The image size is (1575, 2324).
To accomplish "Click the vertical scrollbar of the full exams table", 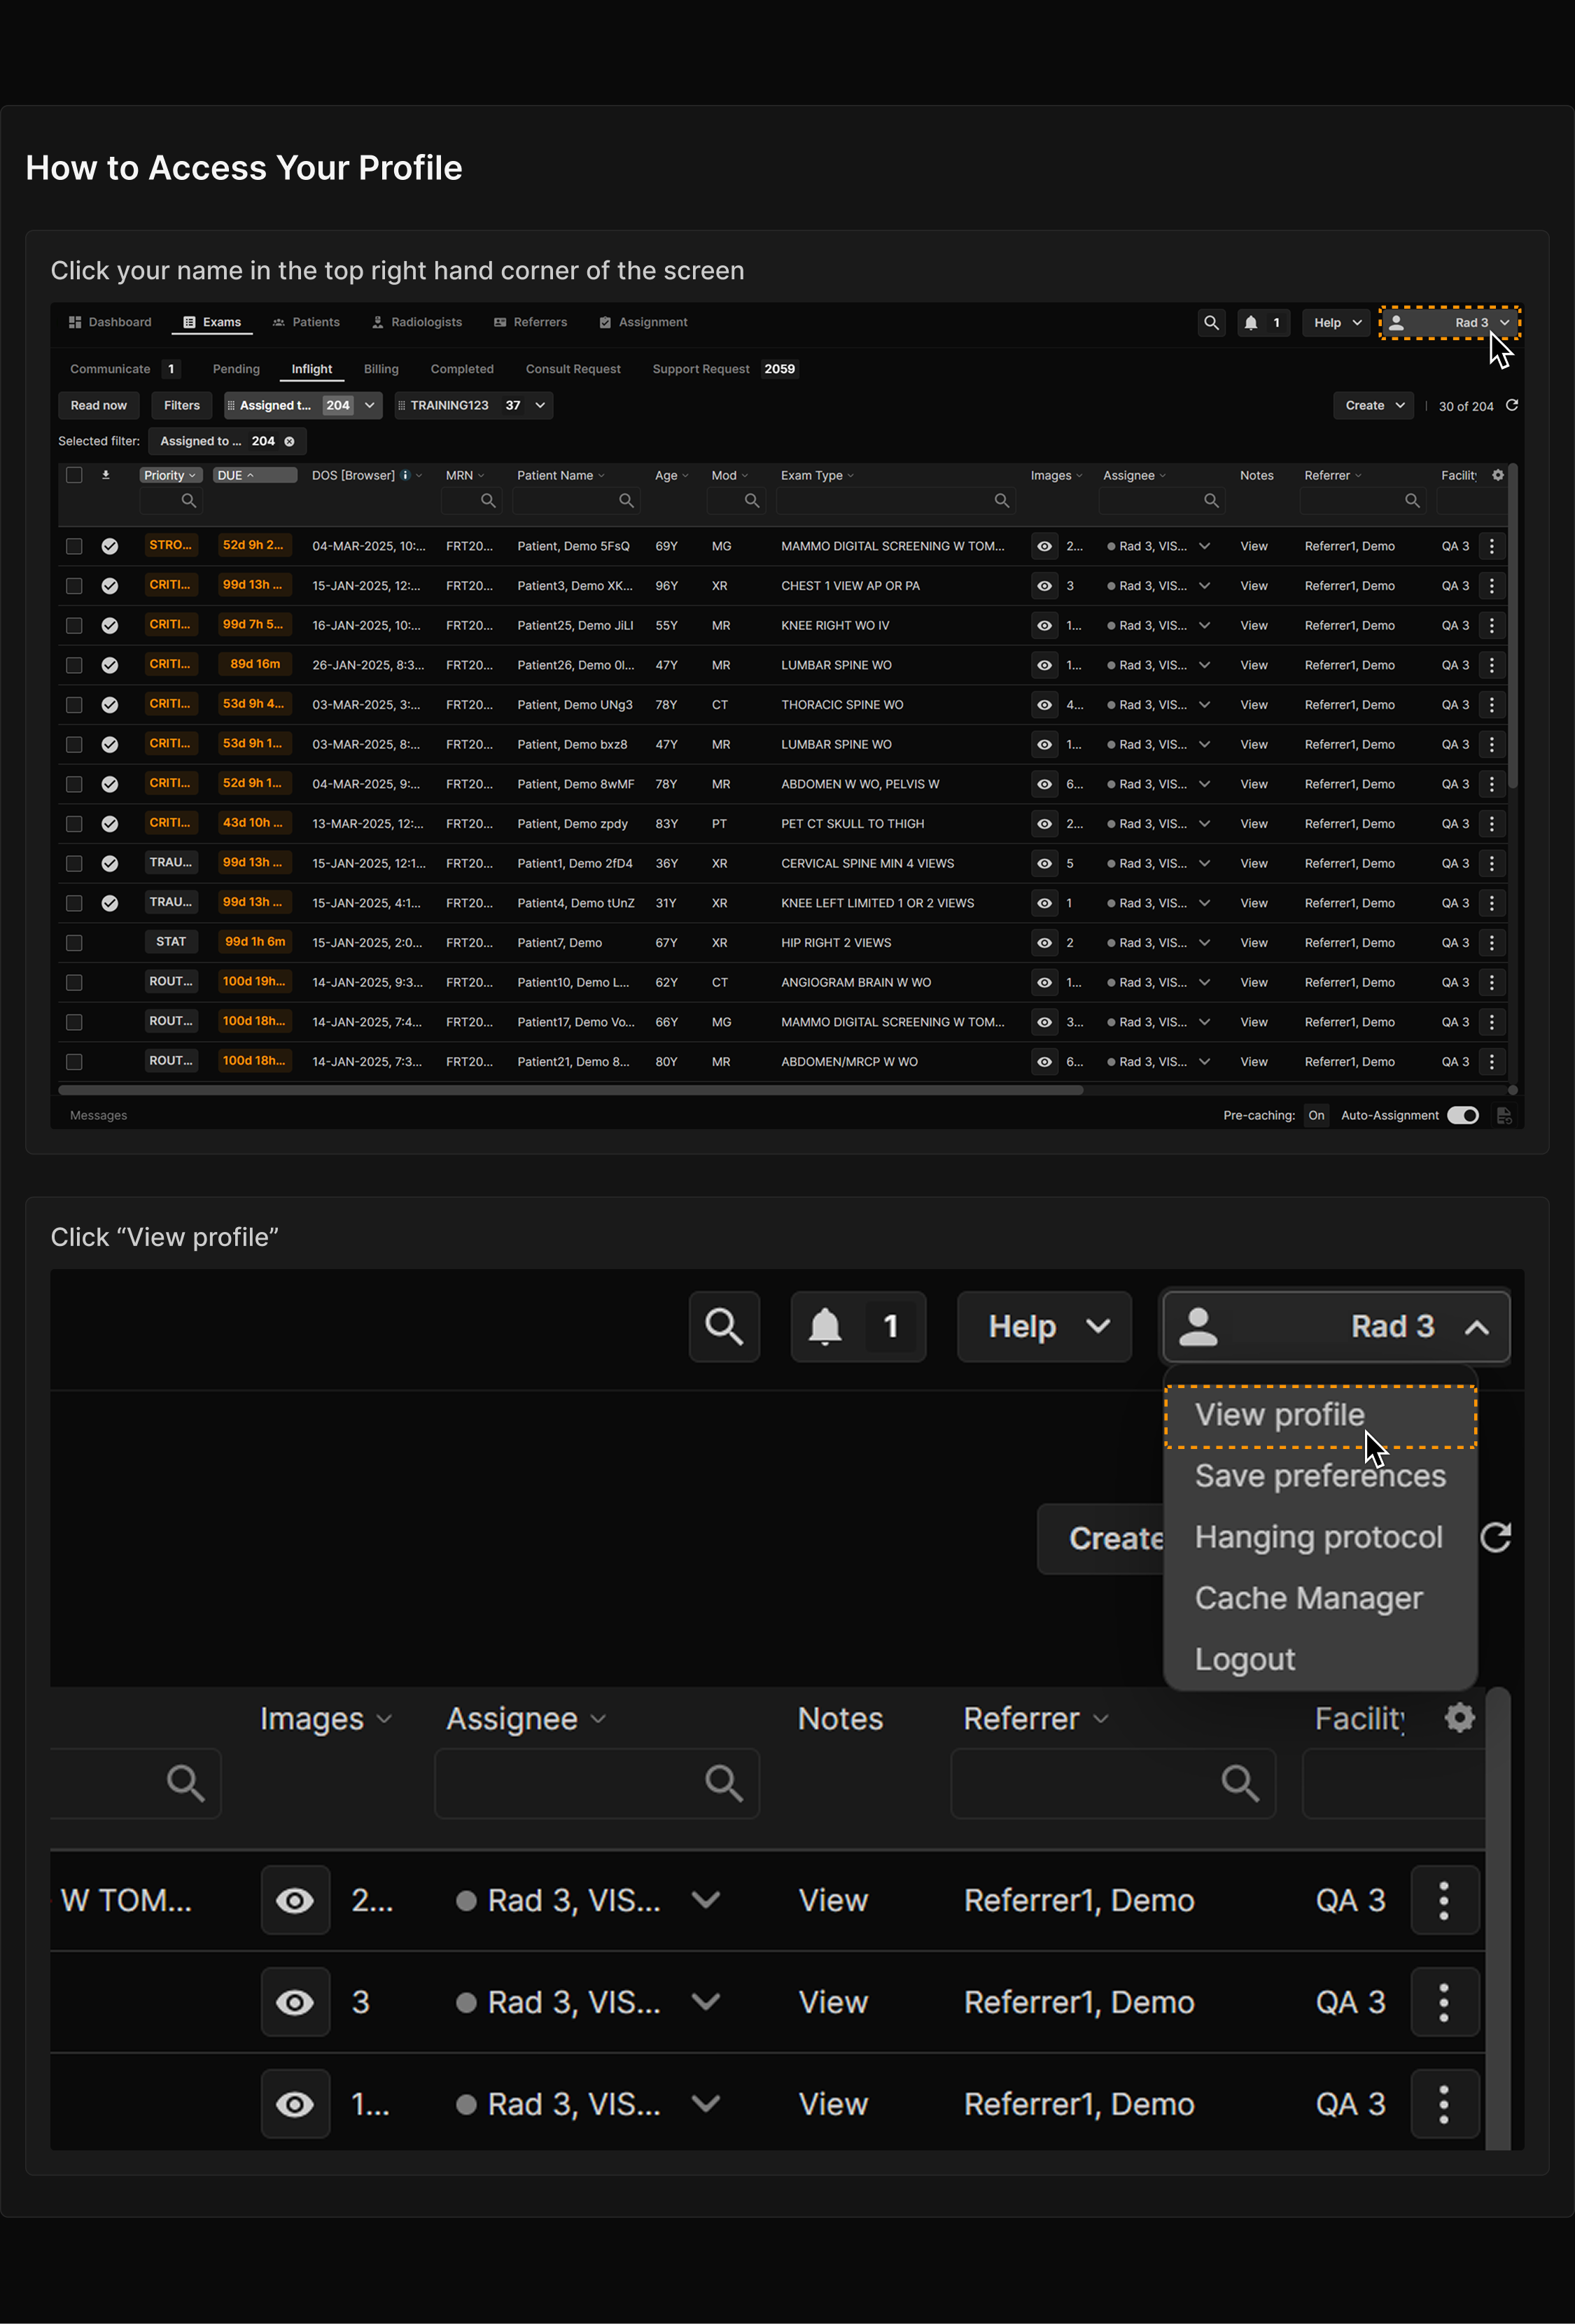I will 1513,626.
